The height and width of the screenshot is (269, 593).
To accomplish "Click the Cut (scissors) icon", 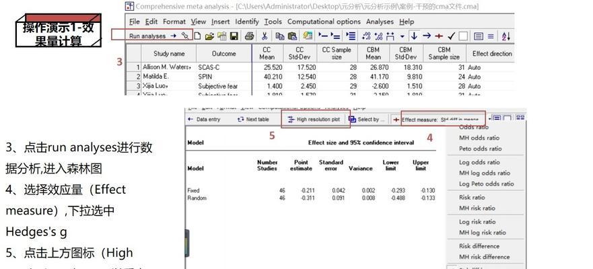I will pos(265,36).
